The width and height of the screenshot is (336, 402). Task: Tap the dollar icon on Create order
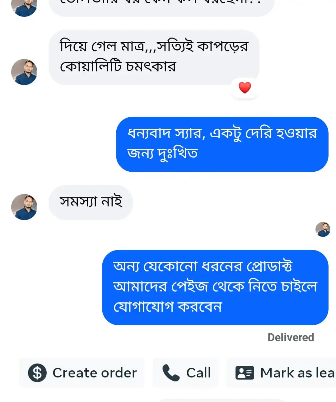click(37, 373)
